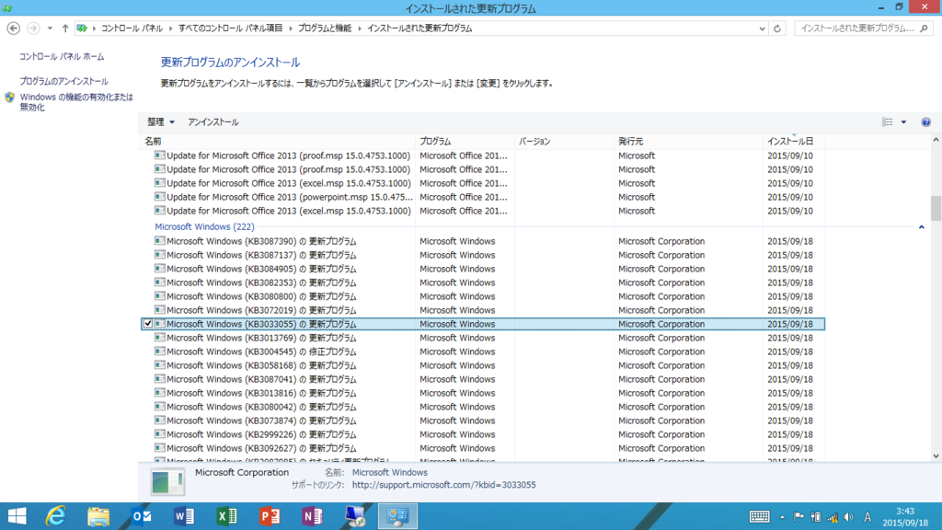Launch Internet Explorer from the taskbar
Image resolution: width=942 pixels, height=530 pixels.
[x=56, y=516]
